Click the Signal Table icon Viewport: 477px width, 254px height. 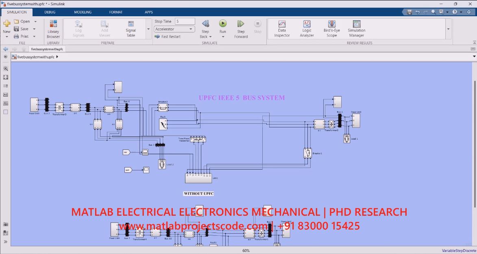click(131, 29)
